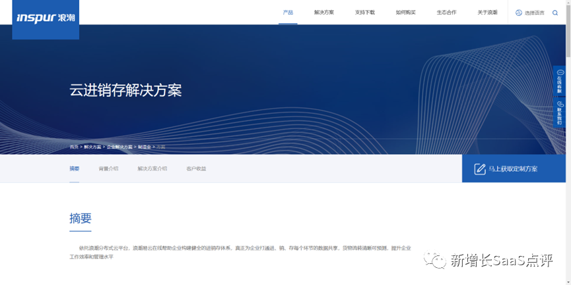Follow the 企业解决方案 breadcrumb link
This screenshot has width=571, height=285.
pyautogui.click(x=119, y=147)
